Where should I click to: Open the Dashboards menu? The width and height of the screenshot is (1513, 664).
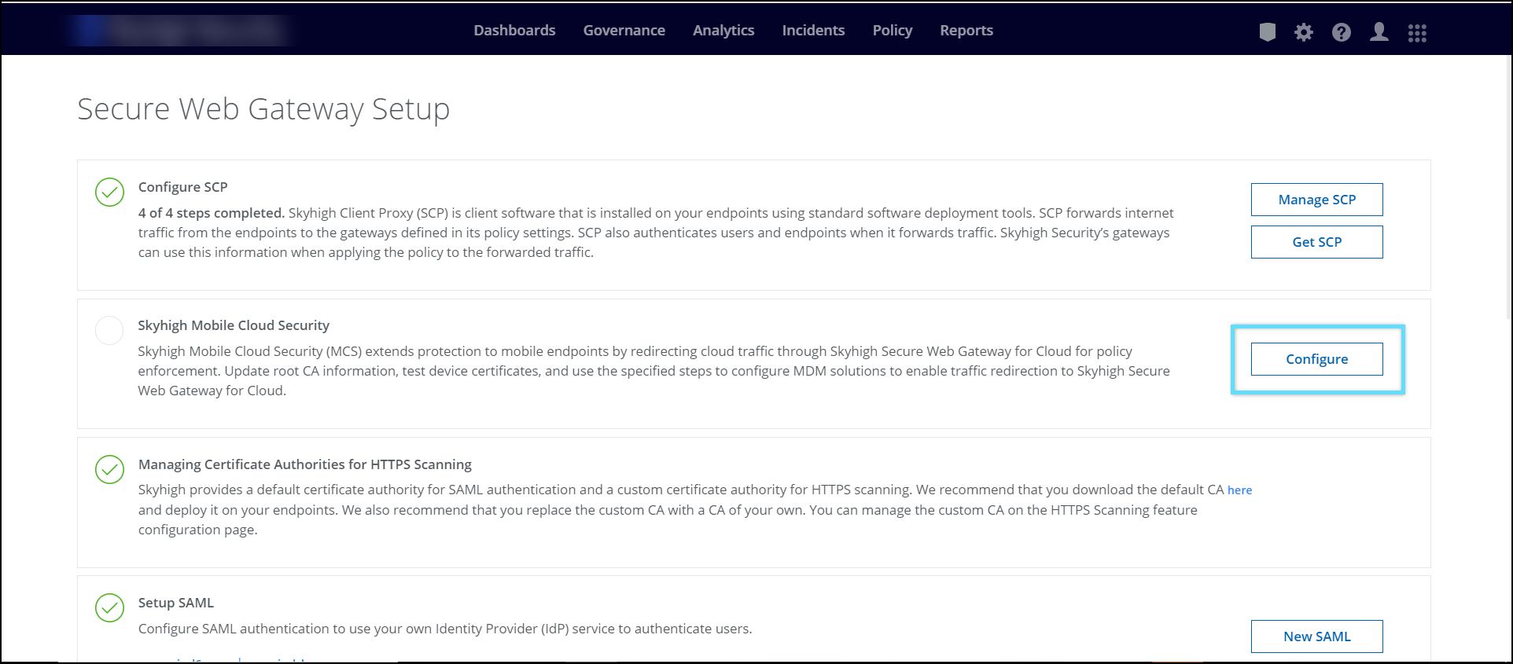coord(514,31)
